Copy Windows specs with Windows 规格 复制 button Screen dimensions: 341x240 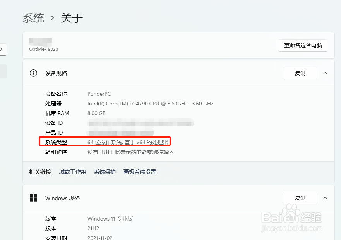point(300,198)
